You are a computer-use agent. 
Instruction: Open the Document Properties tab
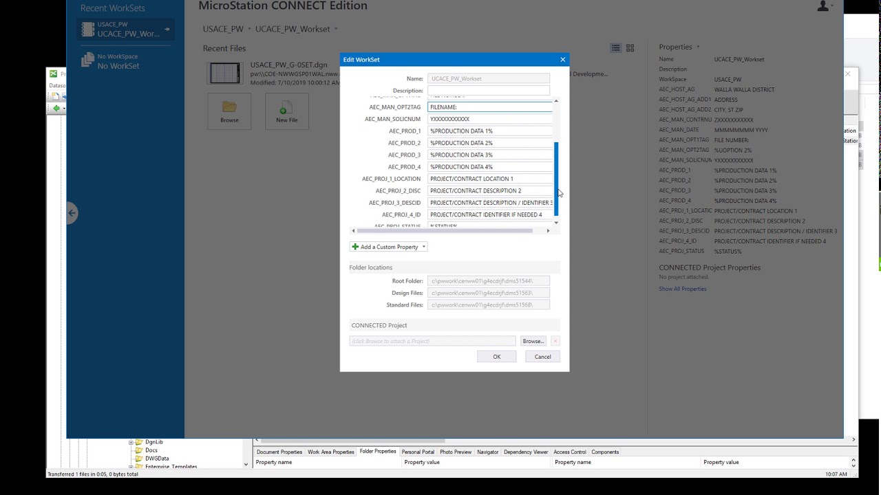[x=279, y=452]
